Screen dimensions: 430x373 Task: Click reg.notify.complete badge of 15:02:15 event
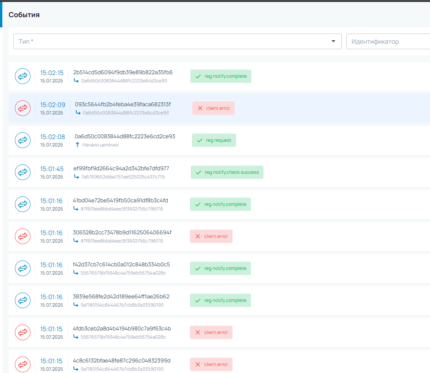(x=221, y=76)
